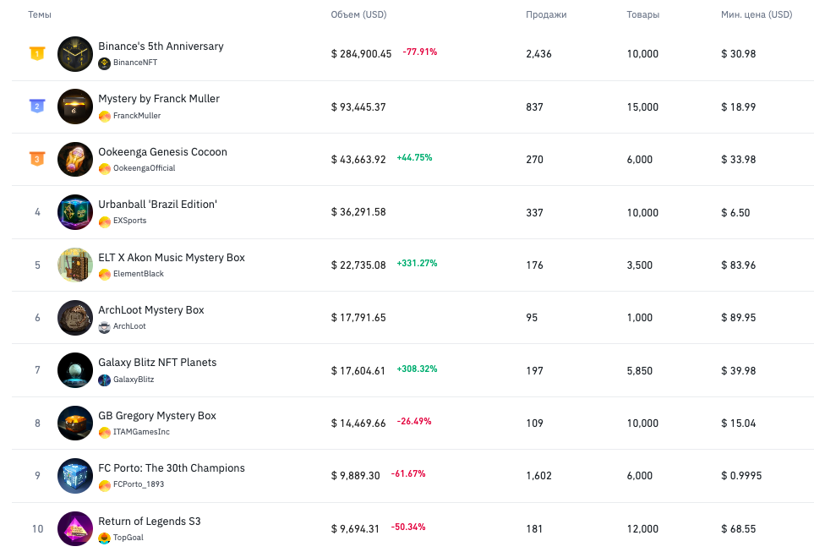
Task: Click the FC Porto 30th Champions image
Action: (75, 476)
